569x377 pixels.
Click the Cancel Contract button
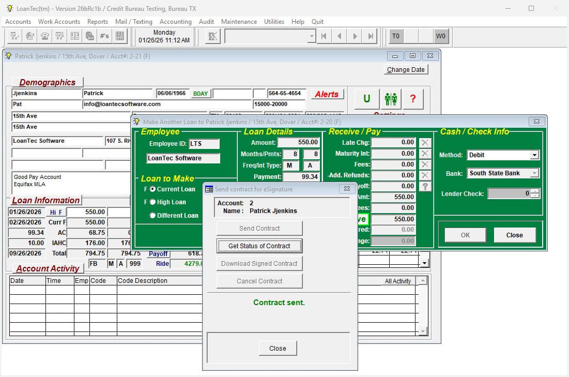click(259, 281)
